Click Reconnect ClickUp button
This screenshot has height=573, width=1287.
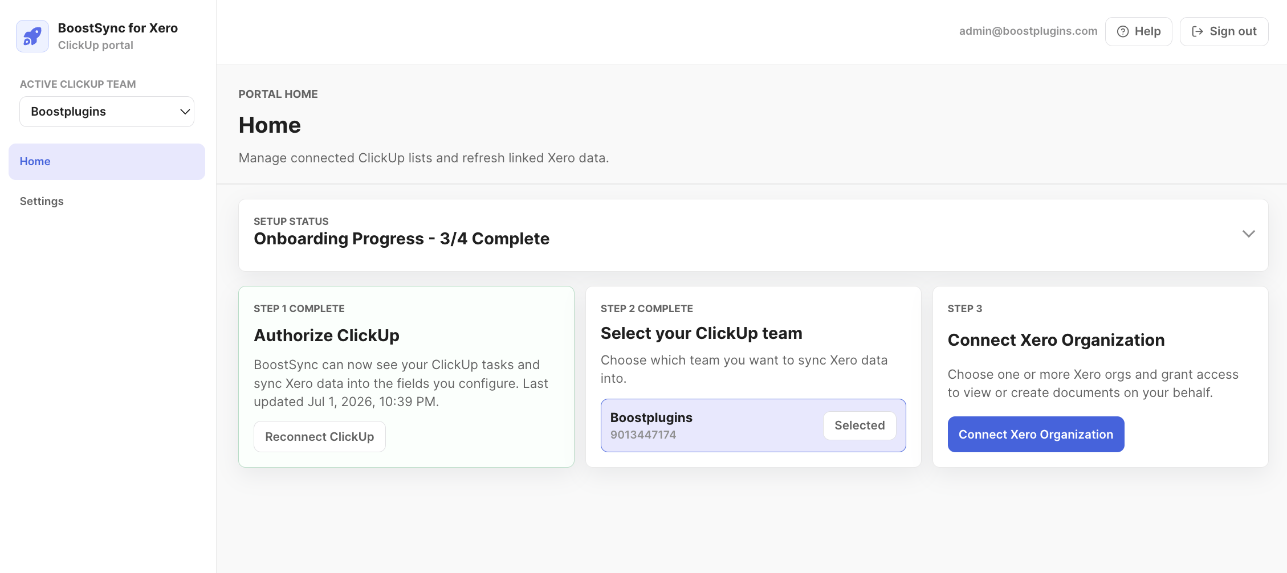[320, 437]
